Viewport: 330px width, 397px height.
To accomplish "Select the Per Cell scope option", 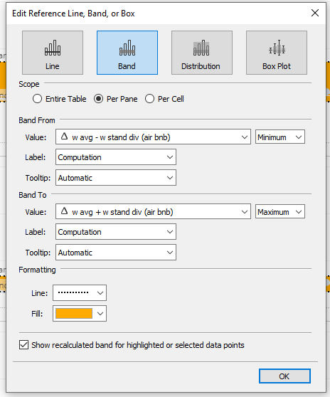I will pyautogui.click(x=149, y=99).
